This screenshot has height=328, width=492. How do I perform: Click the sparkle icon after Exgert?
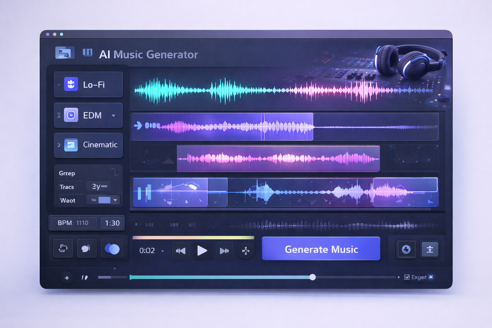pos(431,277)
